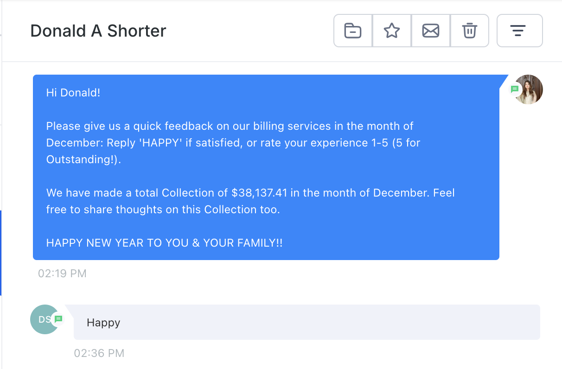Click the sender's profile photo

coord(530,89)
